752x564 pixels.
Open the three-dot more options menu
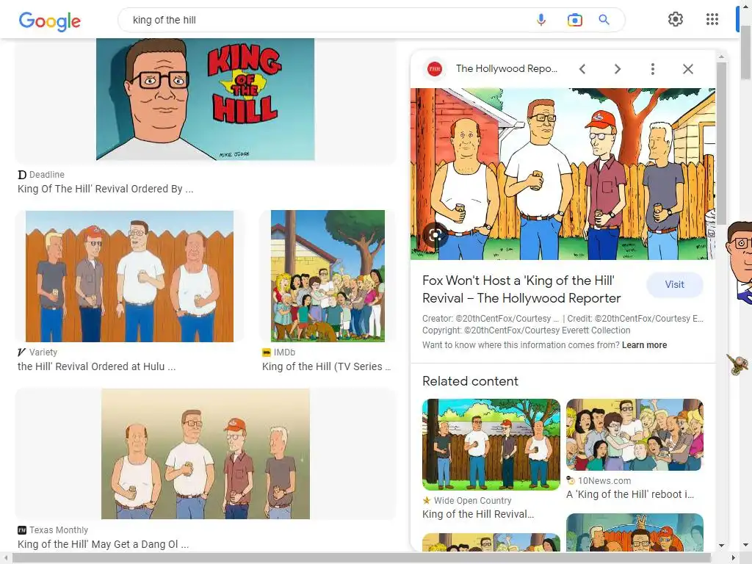(652, 69)
